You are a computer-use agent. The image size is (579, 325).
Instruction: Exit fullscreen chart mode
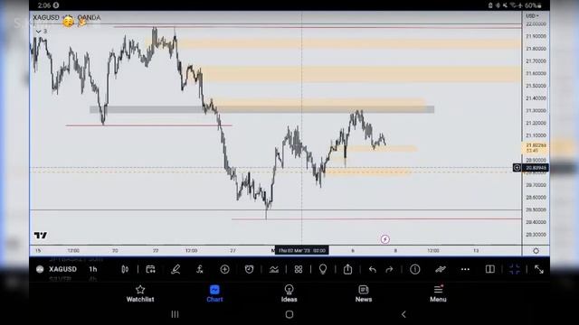coord(515,269)
